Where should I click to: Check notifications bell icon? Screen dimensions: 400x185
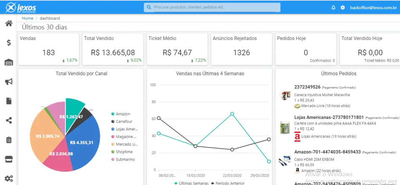click(x=333, y=7)
